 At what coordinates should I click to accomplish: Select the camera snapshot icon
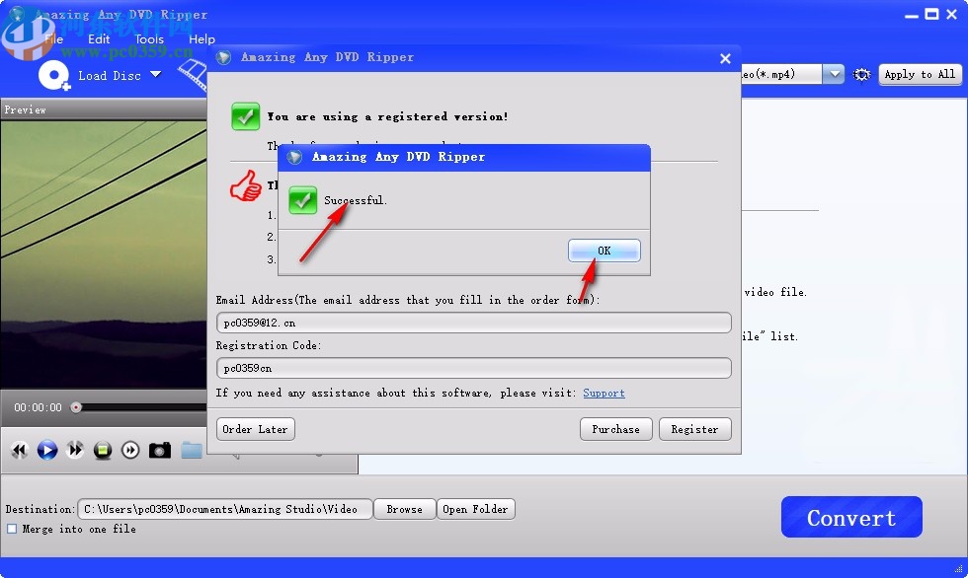pos(159,450)
